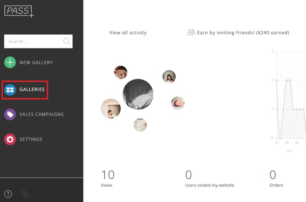Click the green New Gallery plus icon

coord(10,62)
